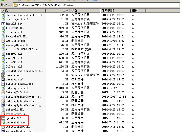
Task: Click the size value 622 KB
Action: [64, 122]
